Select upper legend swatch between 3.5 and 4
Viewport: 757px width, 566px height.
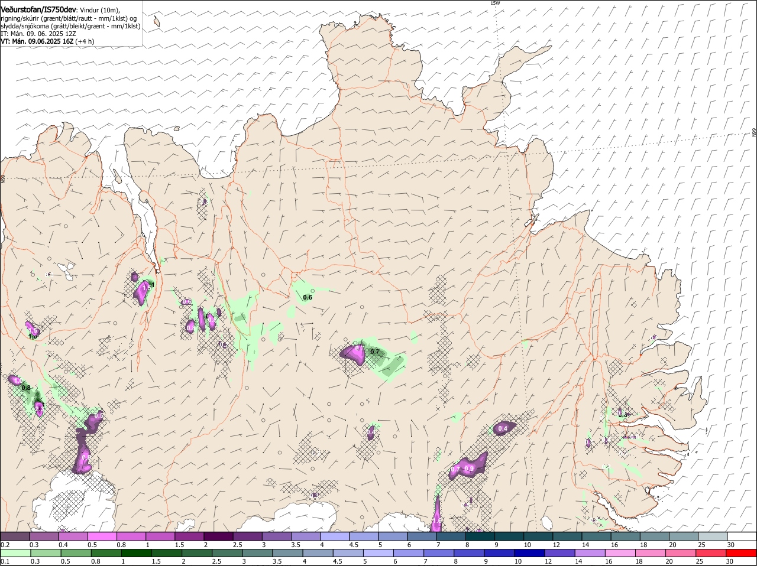306,536
